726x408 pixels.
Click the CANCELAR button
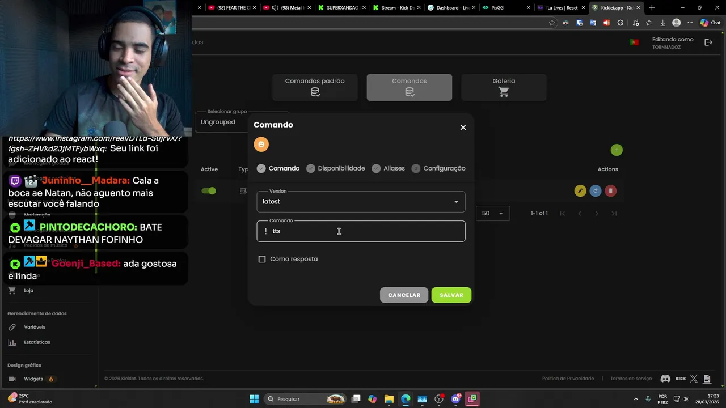point(404,295)
